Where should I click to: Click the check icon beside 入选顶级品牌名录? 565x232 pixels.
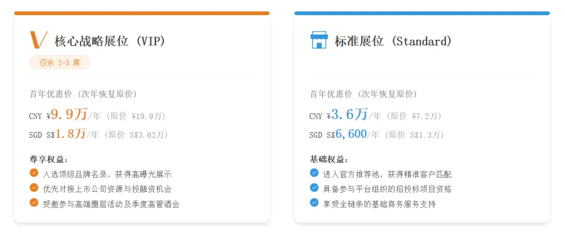click(x=34, y=173)
